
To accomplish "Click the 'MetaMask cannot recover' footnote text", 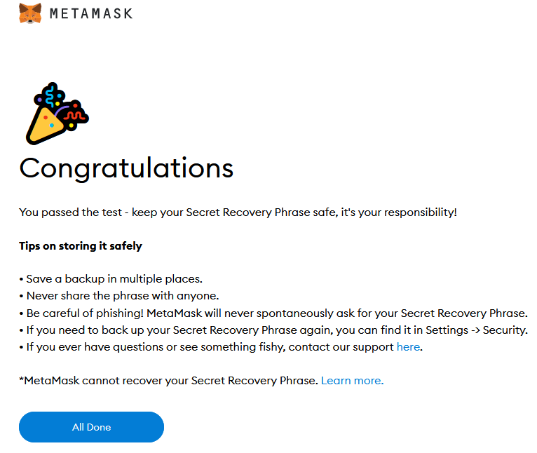I will point(169,380).
